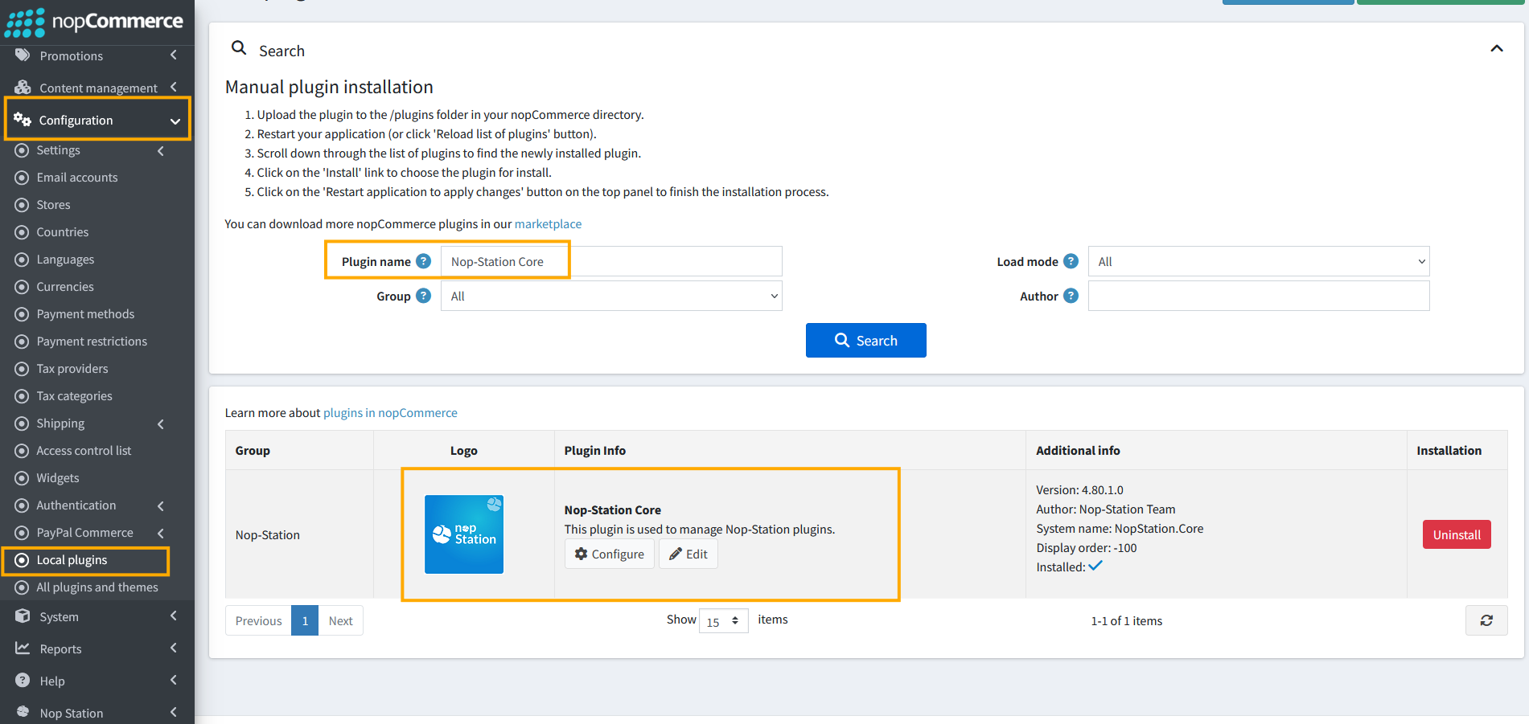Image resolution: width=1529 pixels, height=724 pixels.
Task: Expand the PayPal Commerce submenu arrow
Action: pos(161,533)
